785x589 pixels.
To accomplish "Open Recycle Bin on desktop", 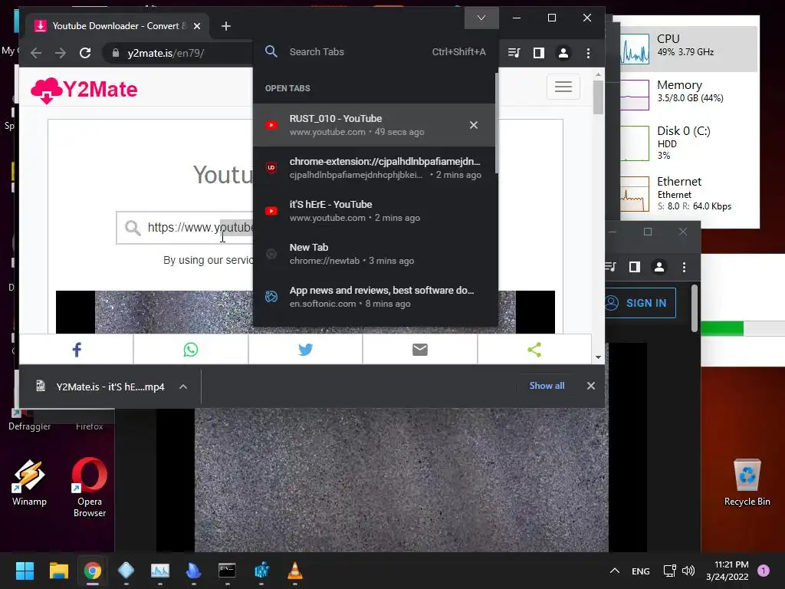I will (x=747, y=483).
